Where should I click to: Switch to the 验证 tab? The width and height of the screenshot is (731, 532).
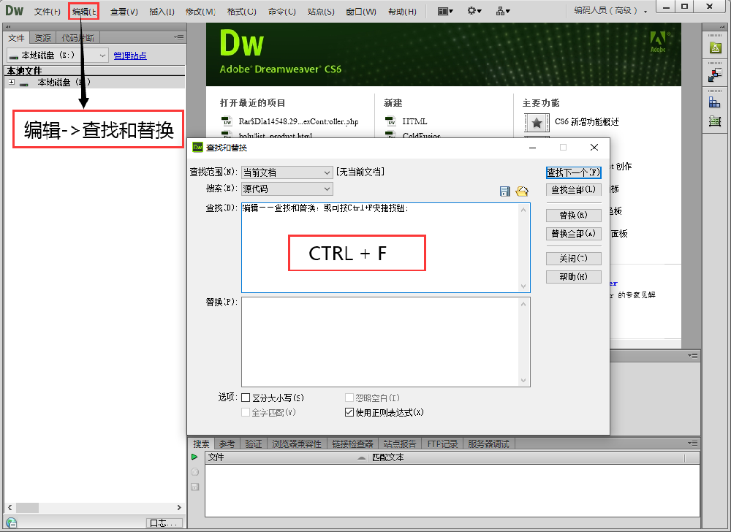coord(254,444)
